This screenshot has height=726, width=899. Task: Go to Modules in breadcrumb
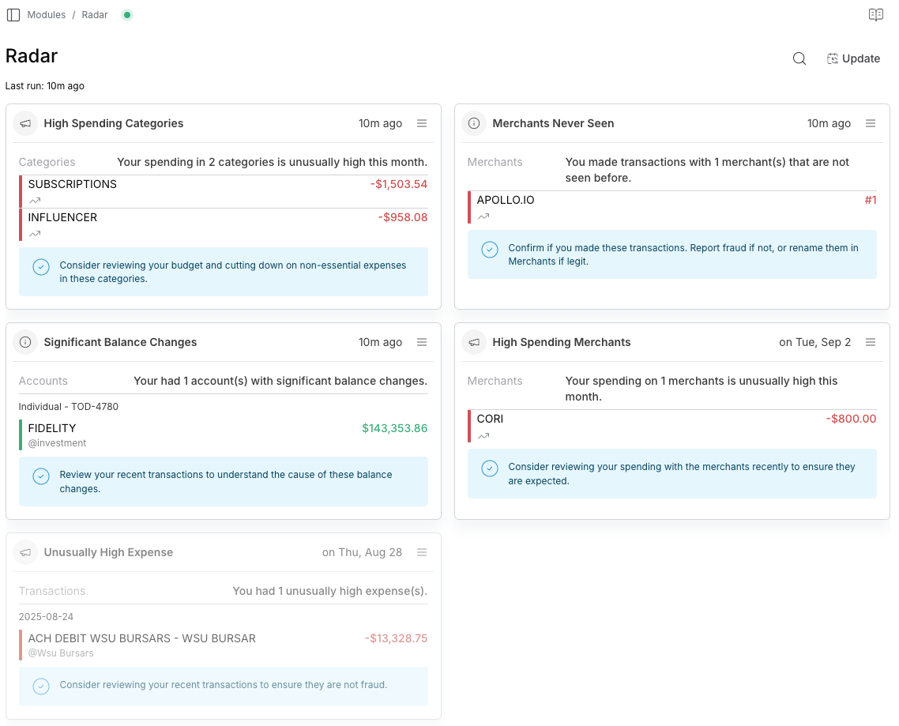pyautogui.click(x=47, y=15)
